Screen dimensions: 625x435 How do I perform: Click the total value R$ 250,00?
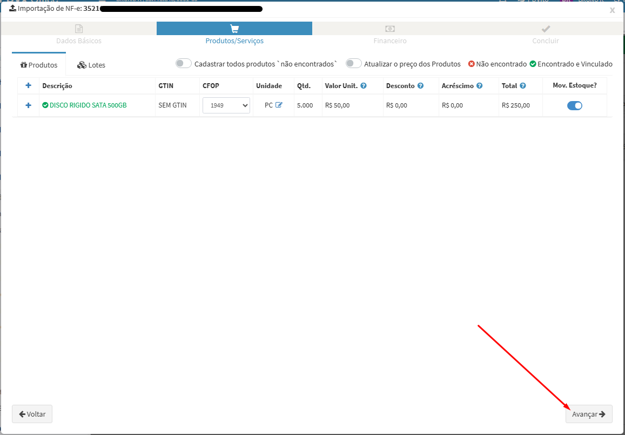[x=516, y=105]
